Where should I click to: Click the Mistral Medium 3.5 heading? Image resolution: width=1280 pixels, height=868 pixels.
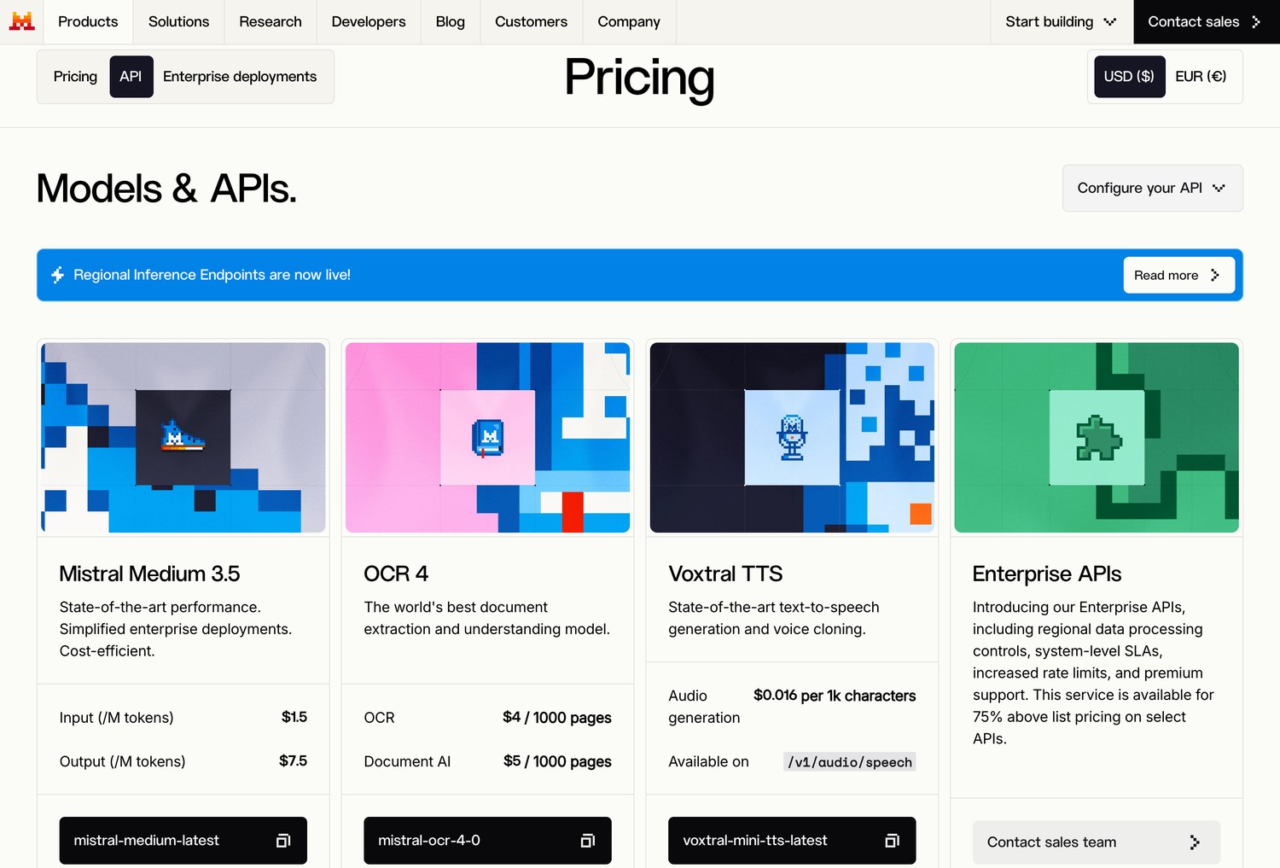(149, 574)
